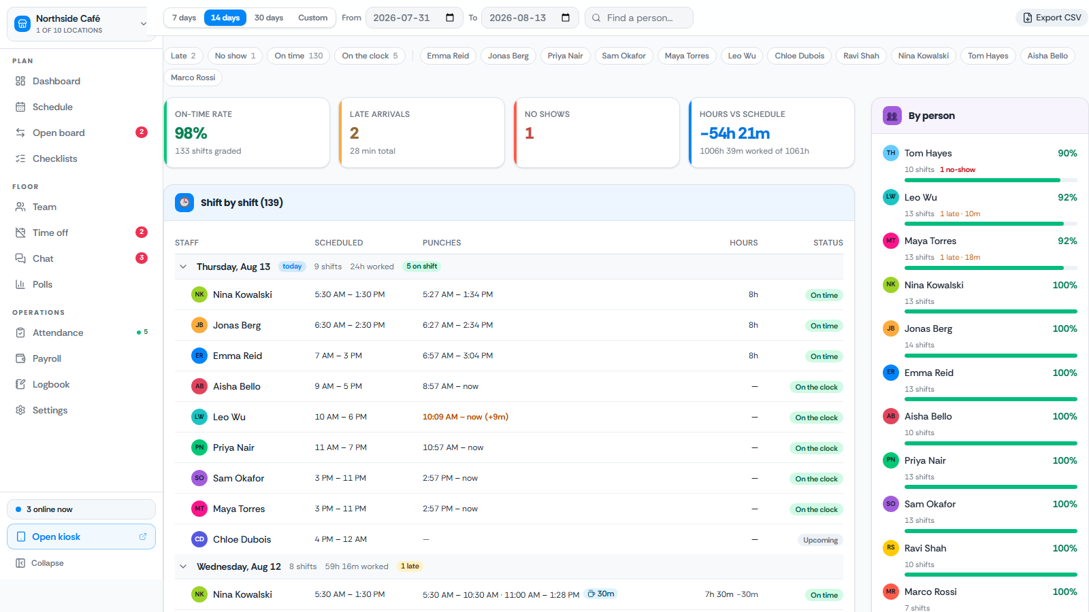The height and width of the screenshot is (612, 1089).
Task: Select the 14 days range tab
Action: tap(225, 18)
